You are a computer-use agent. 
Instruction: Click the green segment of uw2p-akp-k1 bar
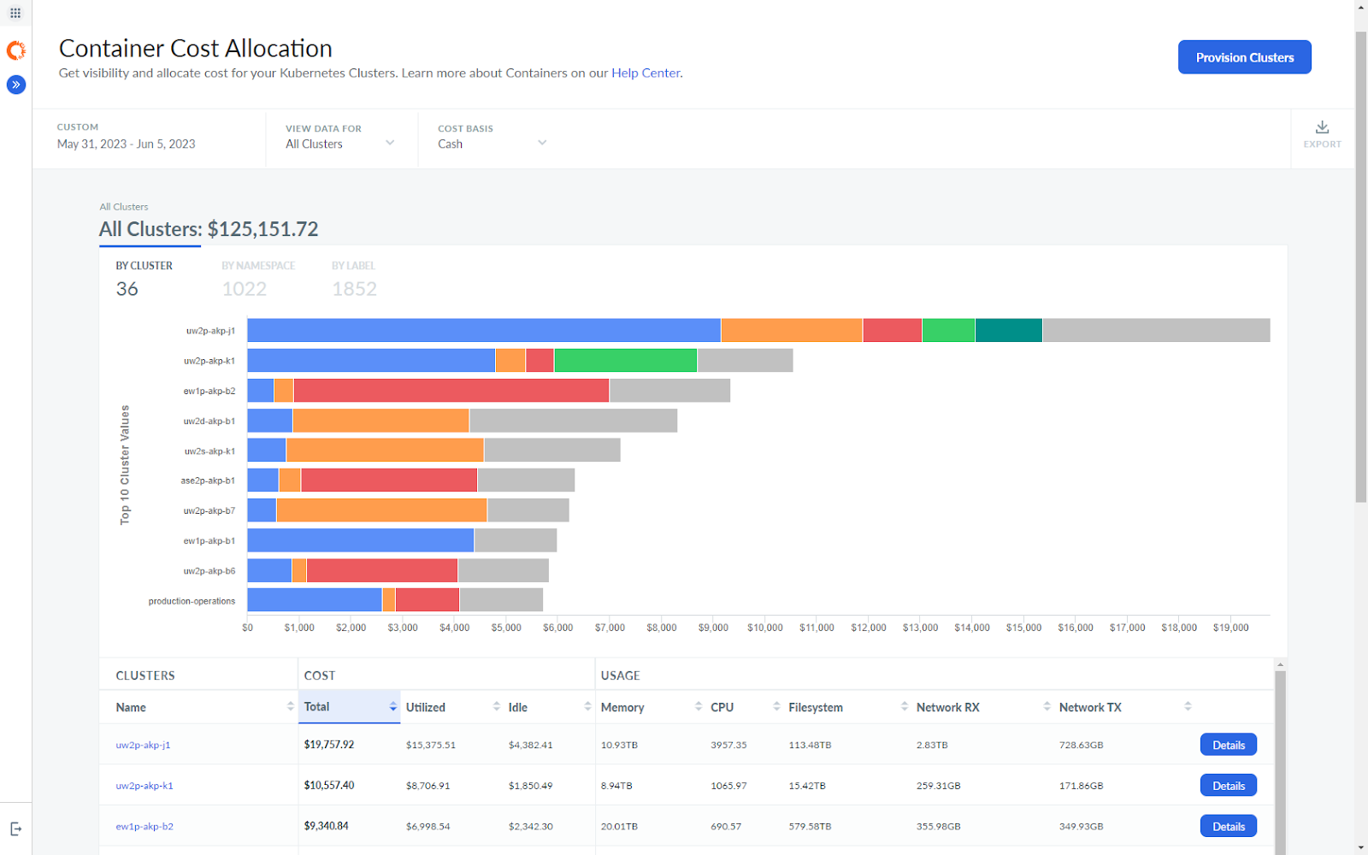pos(625,360)
